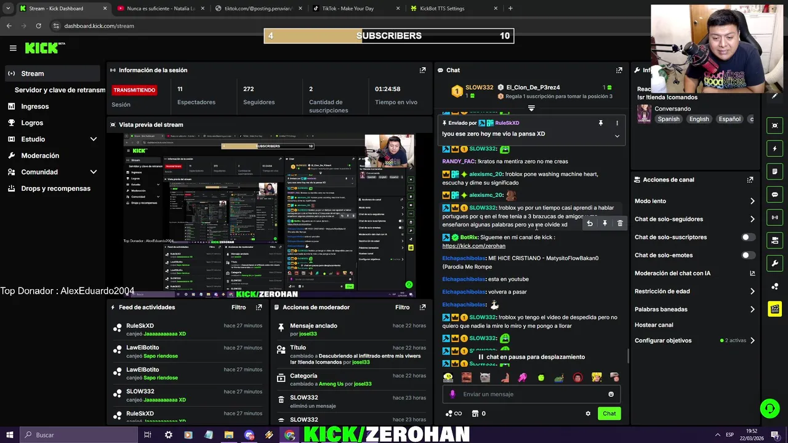Click the green support headset bubble
The image size is (788, 443).
tap(769, 408)
